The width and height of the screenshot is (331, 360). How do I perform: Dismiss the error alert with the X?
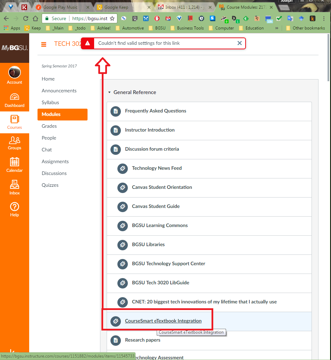239,43
